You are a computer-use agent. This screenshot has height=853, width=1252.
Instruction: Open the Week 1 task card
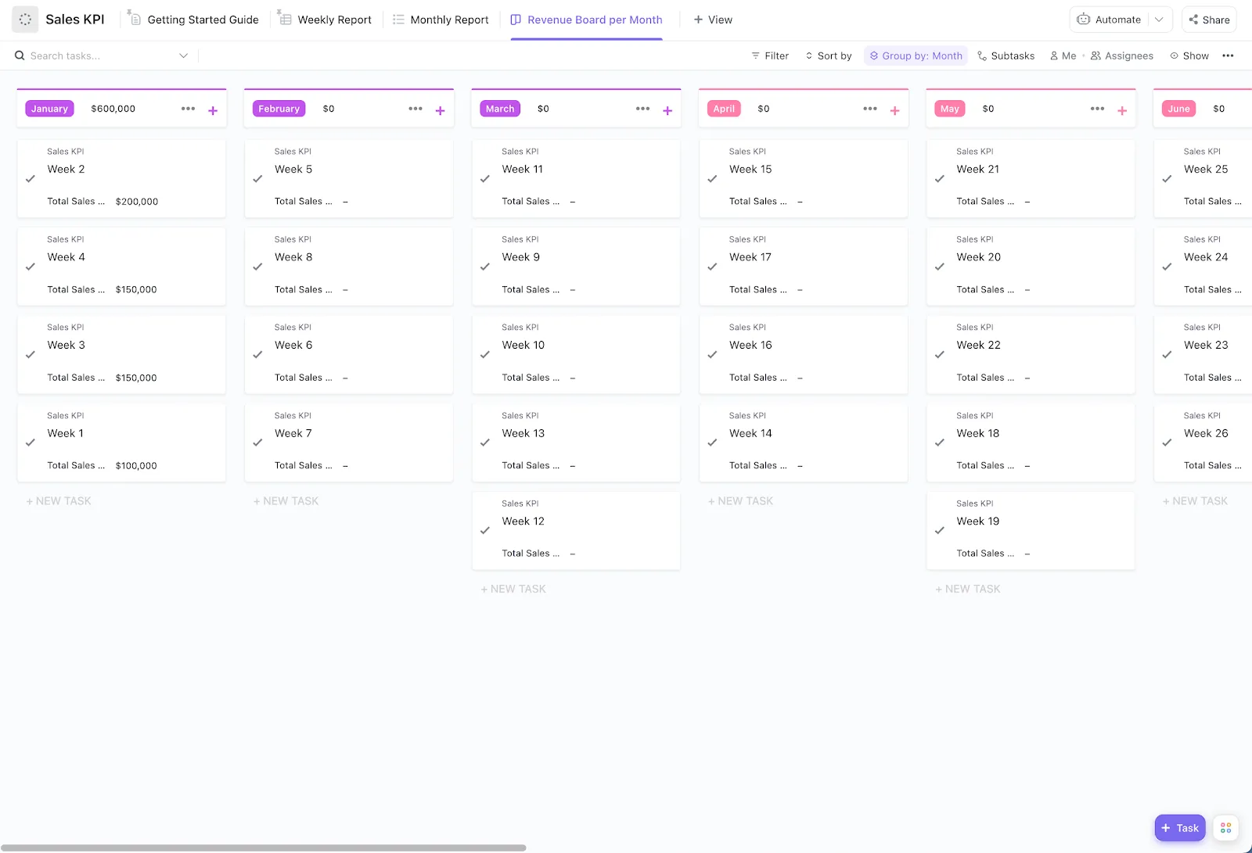121,442
